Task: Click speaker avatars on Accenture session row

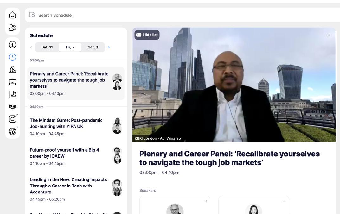Action: pos(117,188)
